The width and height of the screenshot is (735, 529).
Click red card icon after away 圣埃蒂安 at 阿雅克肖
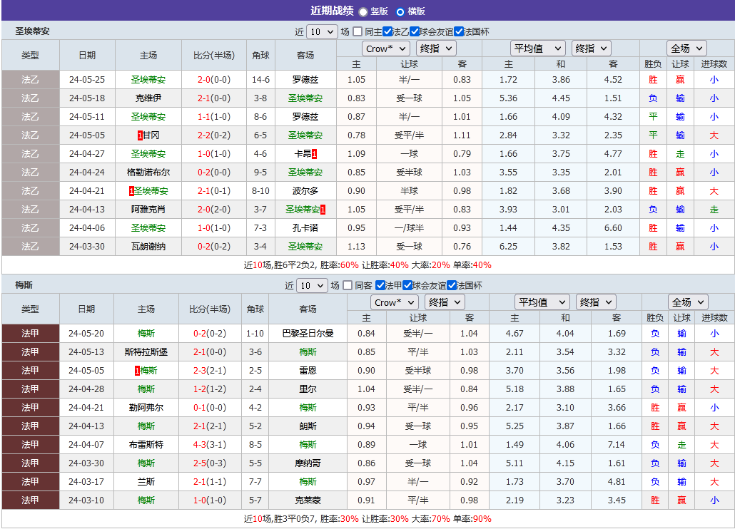tap(323, 209)
